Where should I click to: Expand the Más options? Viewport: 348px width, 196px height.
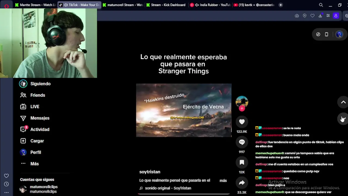[29, 164]
